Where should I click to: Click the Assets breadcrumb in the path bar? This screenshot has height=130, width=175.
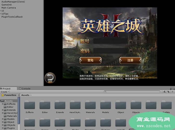25,95
